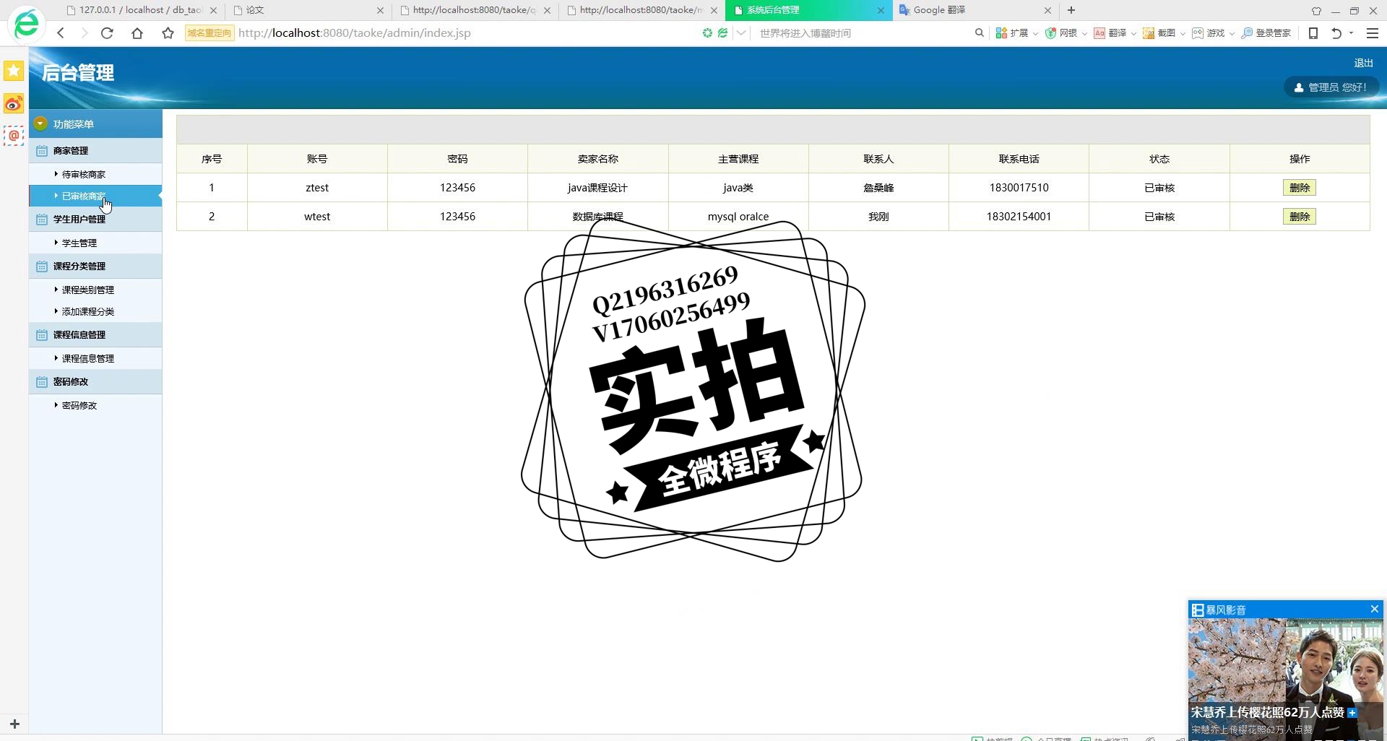Screen dimensions: 1387x741
Task: Open 添加课程分类 menu item
Action: point(88,311)
